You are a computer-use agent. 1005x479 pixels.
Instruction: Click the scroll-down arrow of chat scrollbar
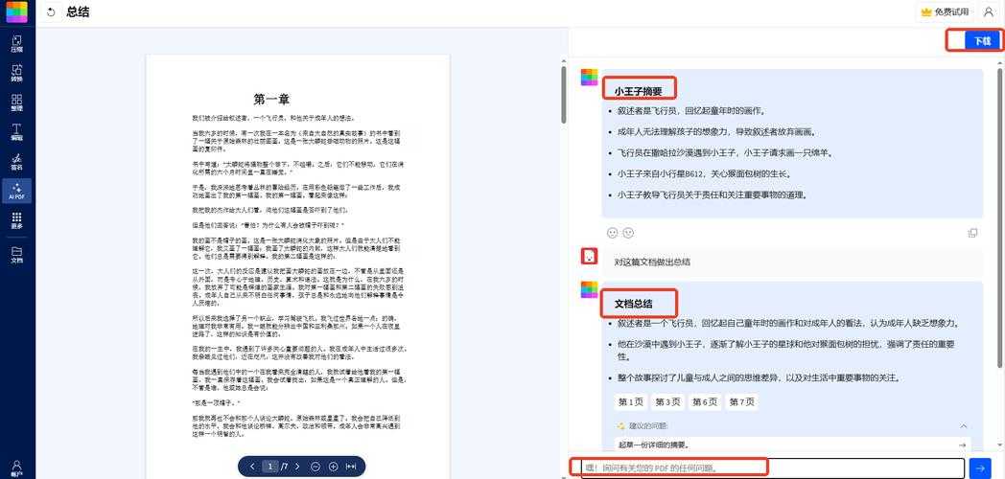[1000, 445]
